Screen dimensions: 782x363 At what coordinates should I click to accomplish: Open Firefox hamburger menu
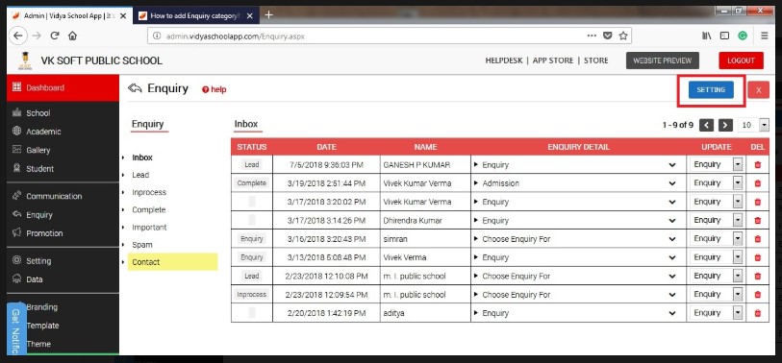point(764,36)
